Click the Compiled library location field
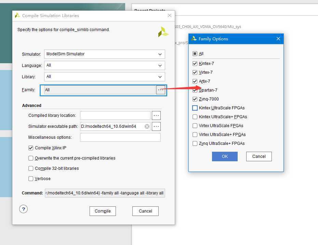 click(x=115, y=115)
